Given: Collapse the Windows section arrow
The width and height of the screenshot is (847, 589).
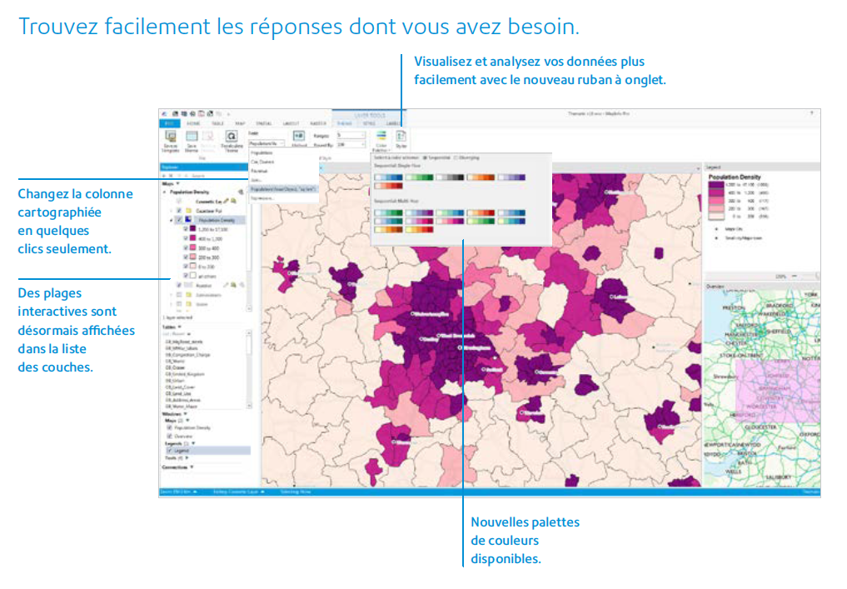Looking at the screenshot, I should click(x=185, y=414).
